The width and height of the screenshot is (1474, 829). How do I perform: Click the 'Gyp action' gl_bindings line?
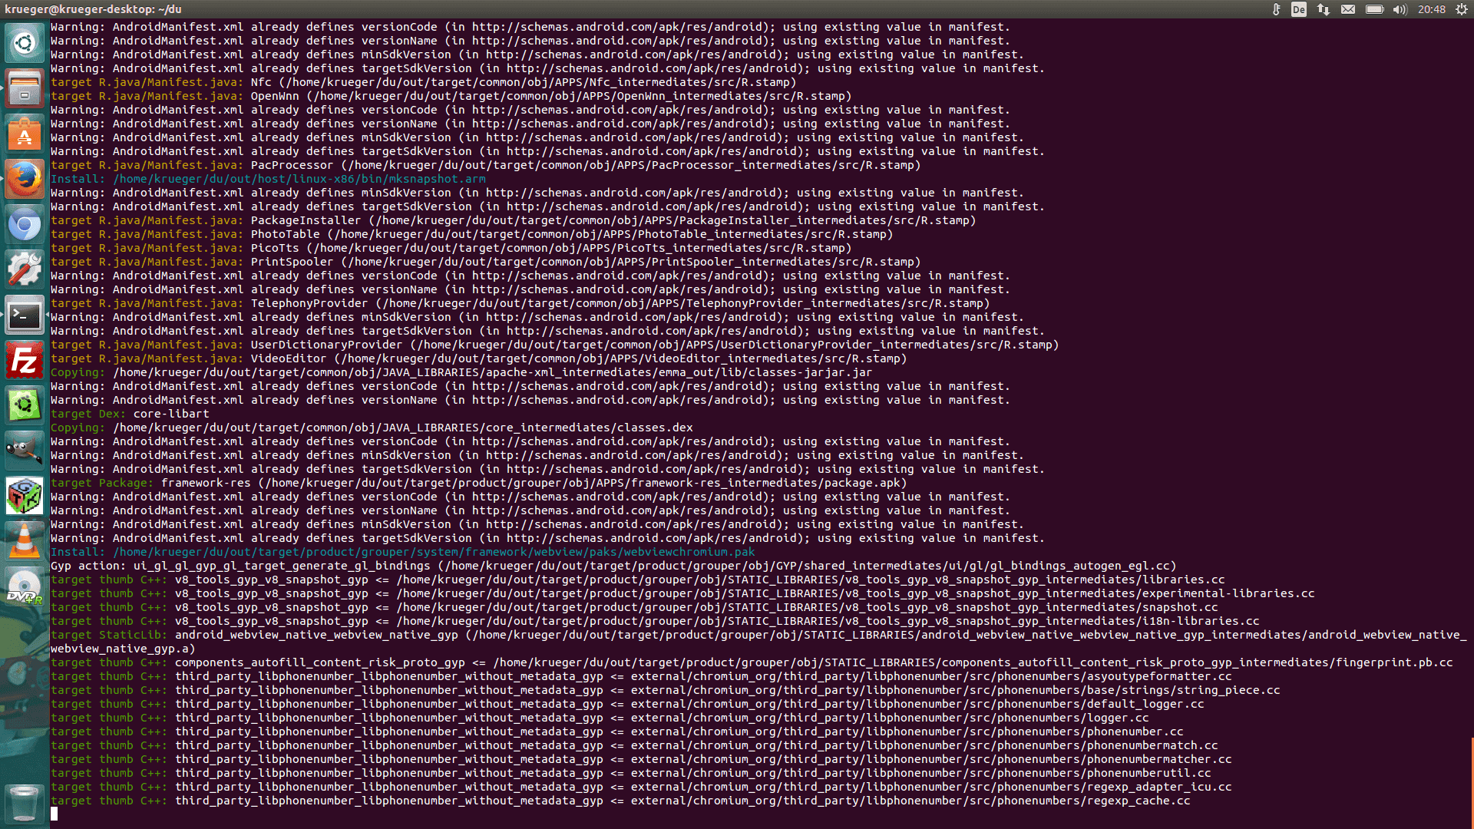(613, 566)
